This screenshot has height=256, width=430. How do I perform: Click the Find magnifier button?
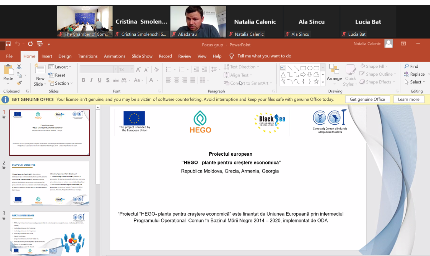pyautogui.click(x=411, y=66)
